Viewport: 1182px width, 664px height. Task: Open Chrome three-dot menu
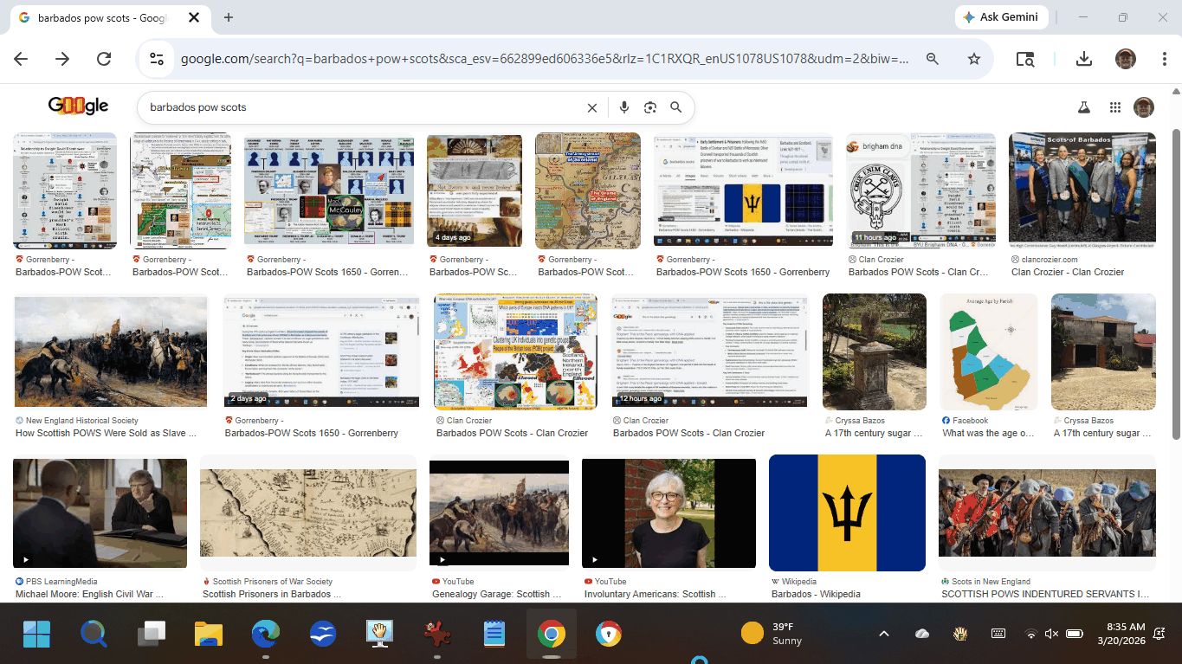[1165, 59]
